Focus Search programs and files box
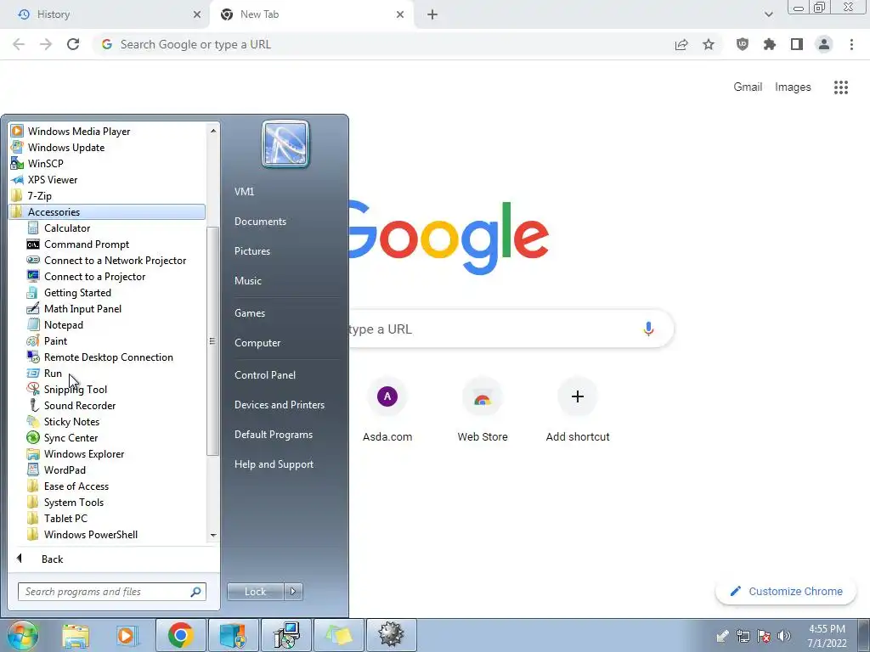 (111, 592)
